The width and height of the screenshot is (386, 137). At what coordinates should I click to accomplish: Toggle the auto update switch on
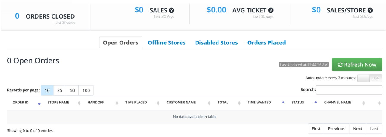[x=370, y=78]
